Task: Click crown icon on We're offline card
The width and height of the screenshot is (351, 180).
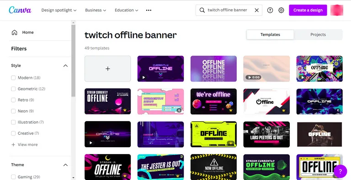Action: (231, 110)
